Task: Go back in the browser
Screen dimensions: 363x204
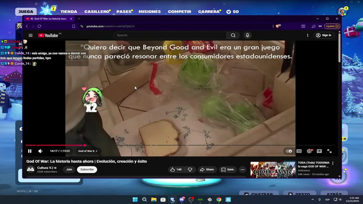Action: click(27, 26)
